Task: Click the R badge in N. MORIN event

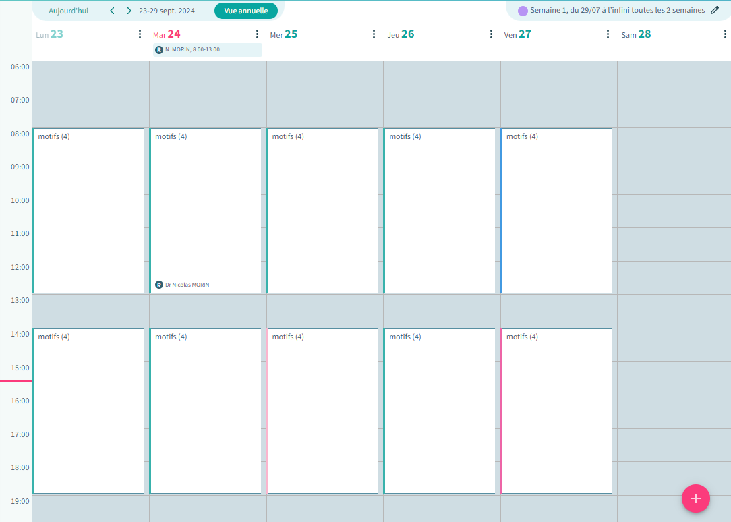Action: tap(159, 50)
